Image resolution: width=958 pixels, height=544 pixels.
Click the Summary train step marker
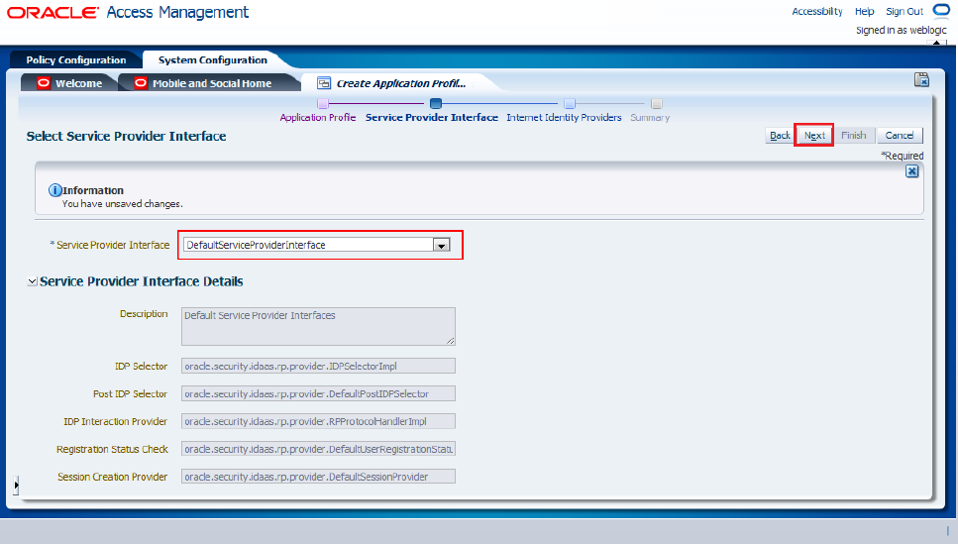tap(656, 103)
